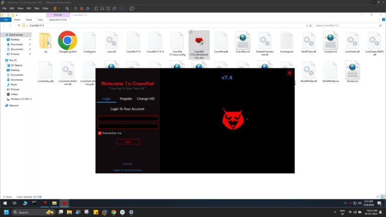
Task: Open guest taskbar Task View icon
Action: [x=15, y=203]
